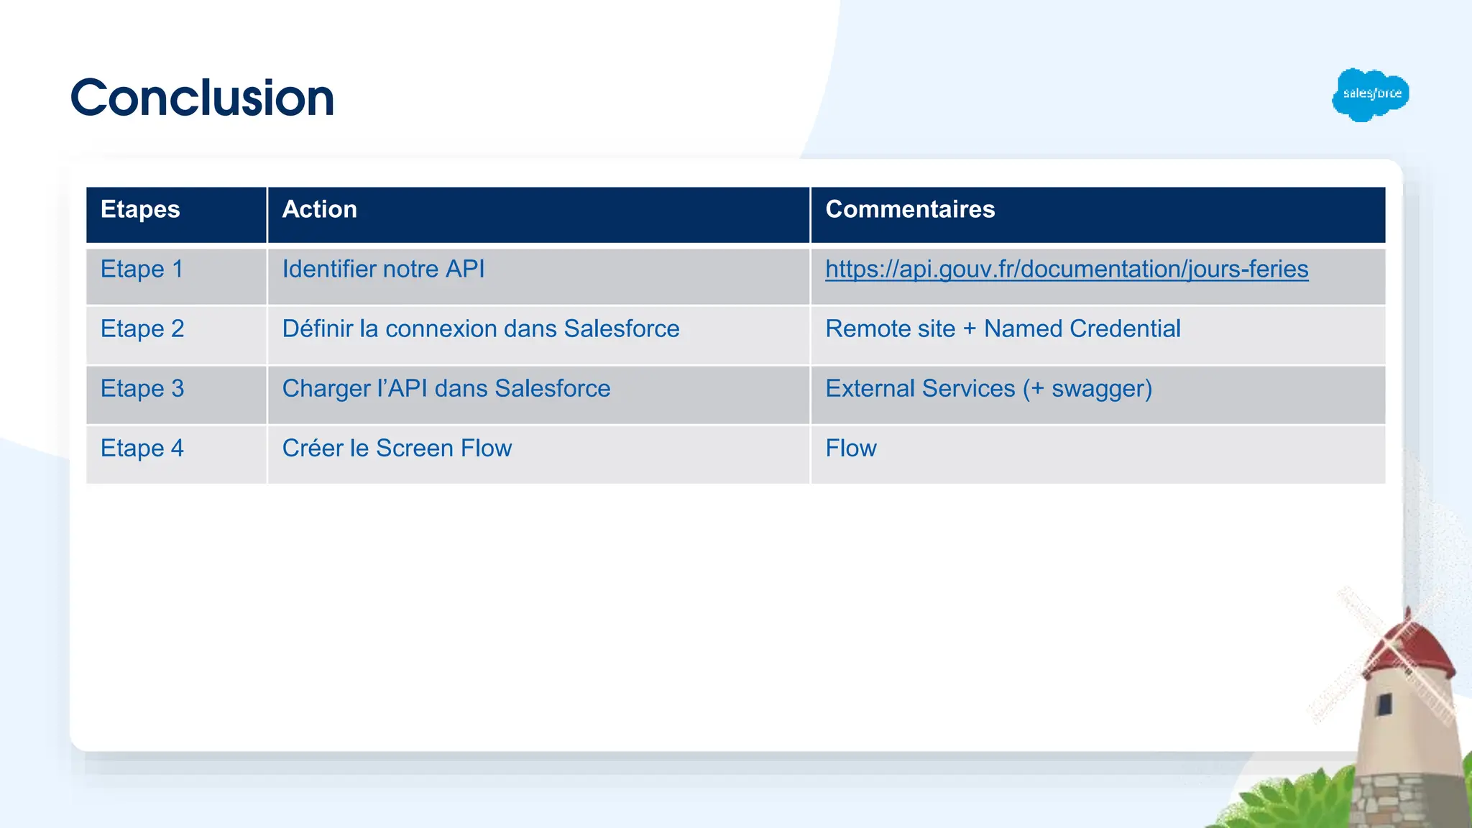Open the api.gouv.fr jours-feries link
The image size is (1472, 828).
click(1067, 270)
